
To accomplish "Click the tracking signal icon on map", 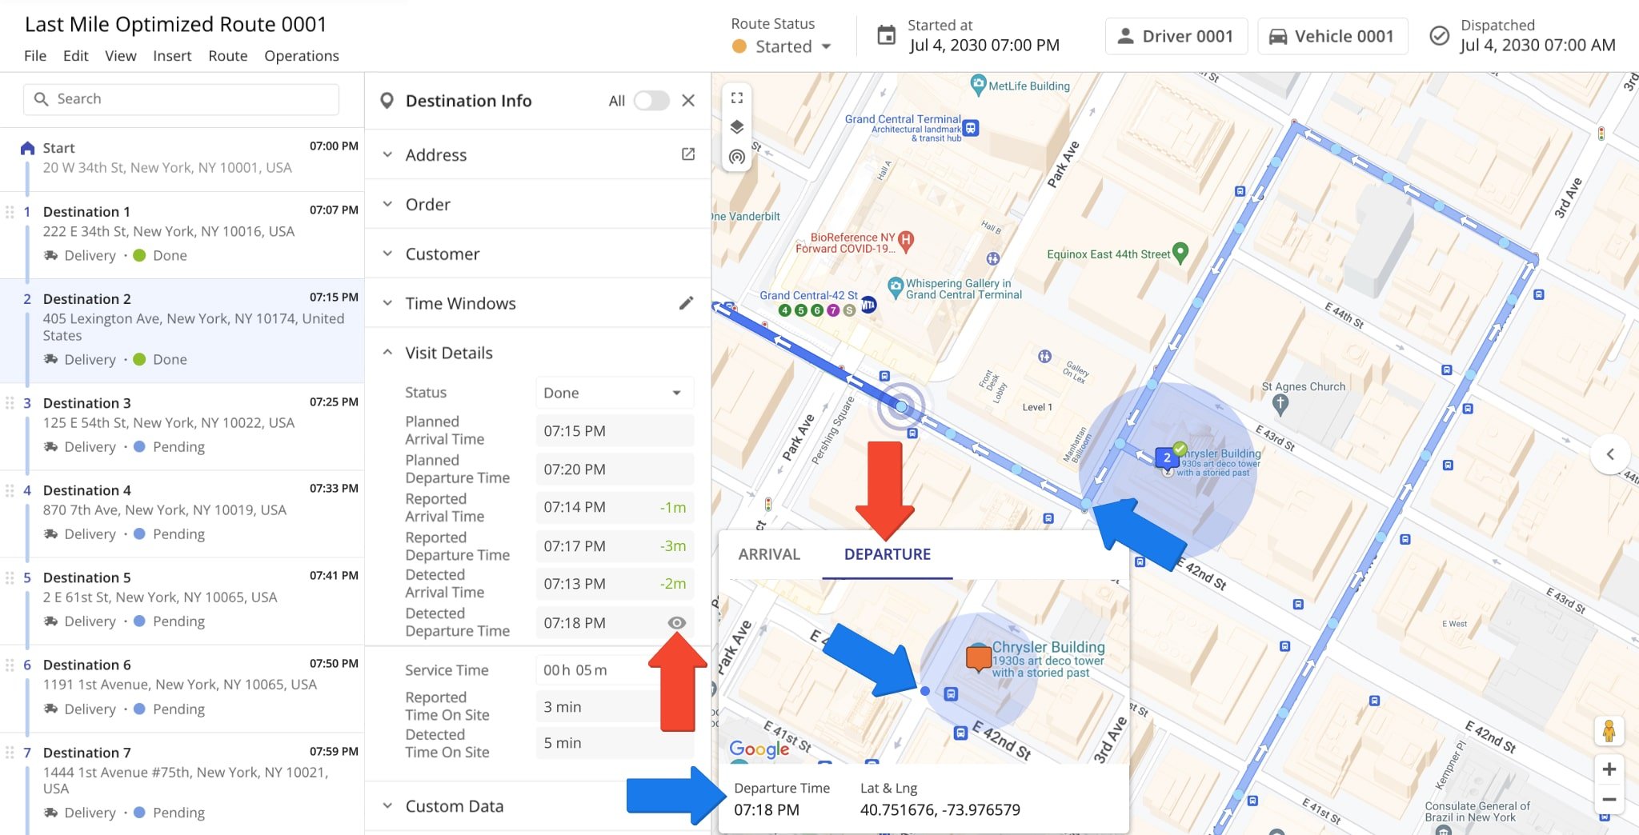I will tap(737, 157).
